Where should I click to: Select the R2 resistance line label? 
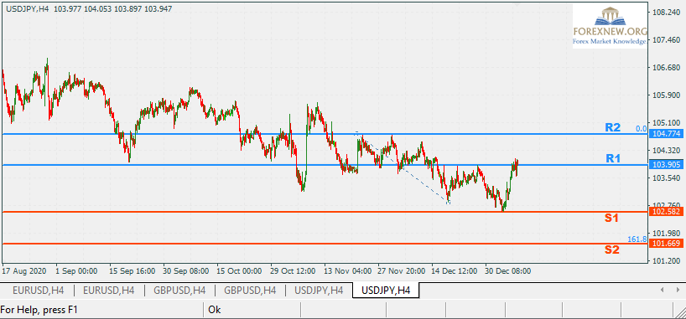click(x=613, y=127)
